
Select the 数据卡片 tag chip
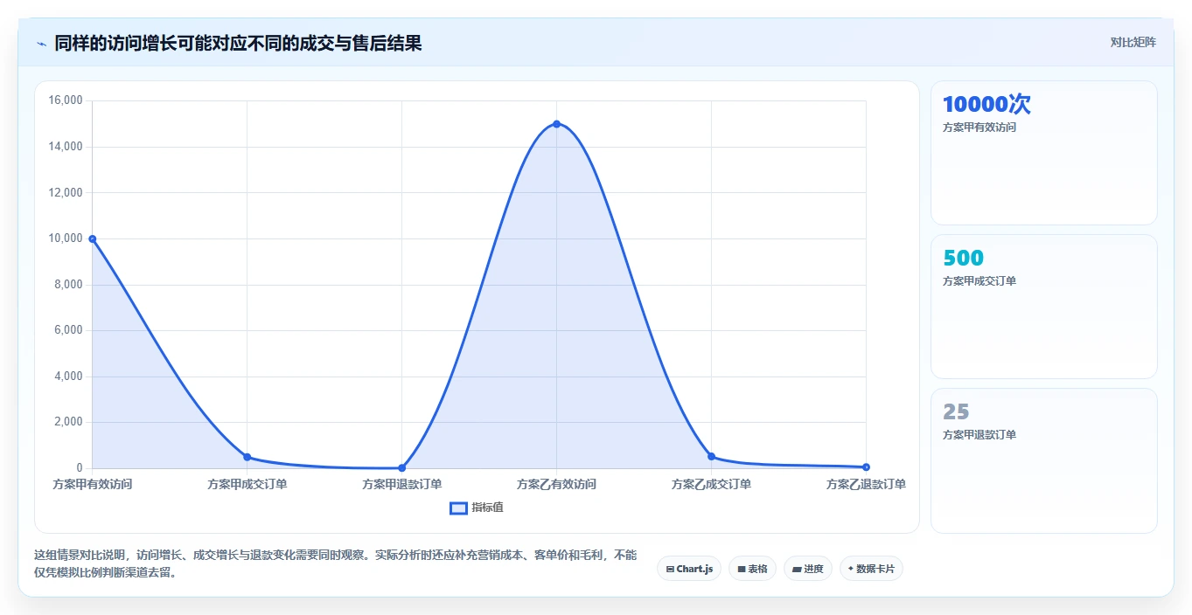pos(871,569)
